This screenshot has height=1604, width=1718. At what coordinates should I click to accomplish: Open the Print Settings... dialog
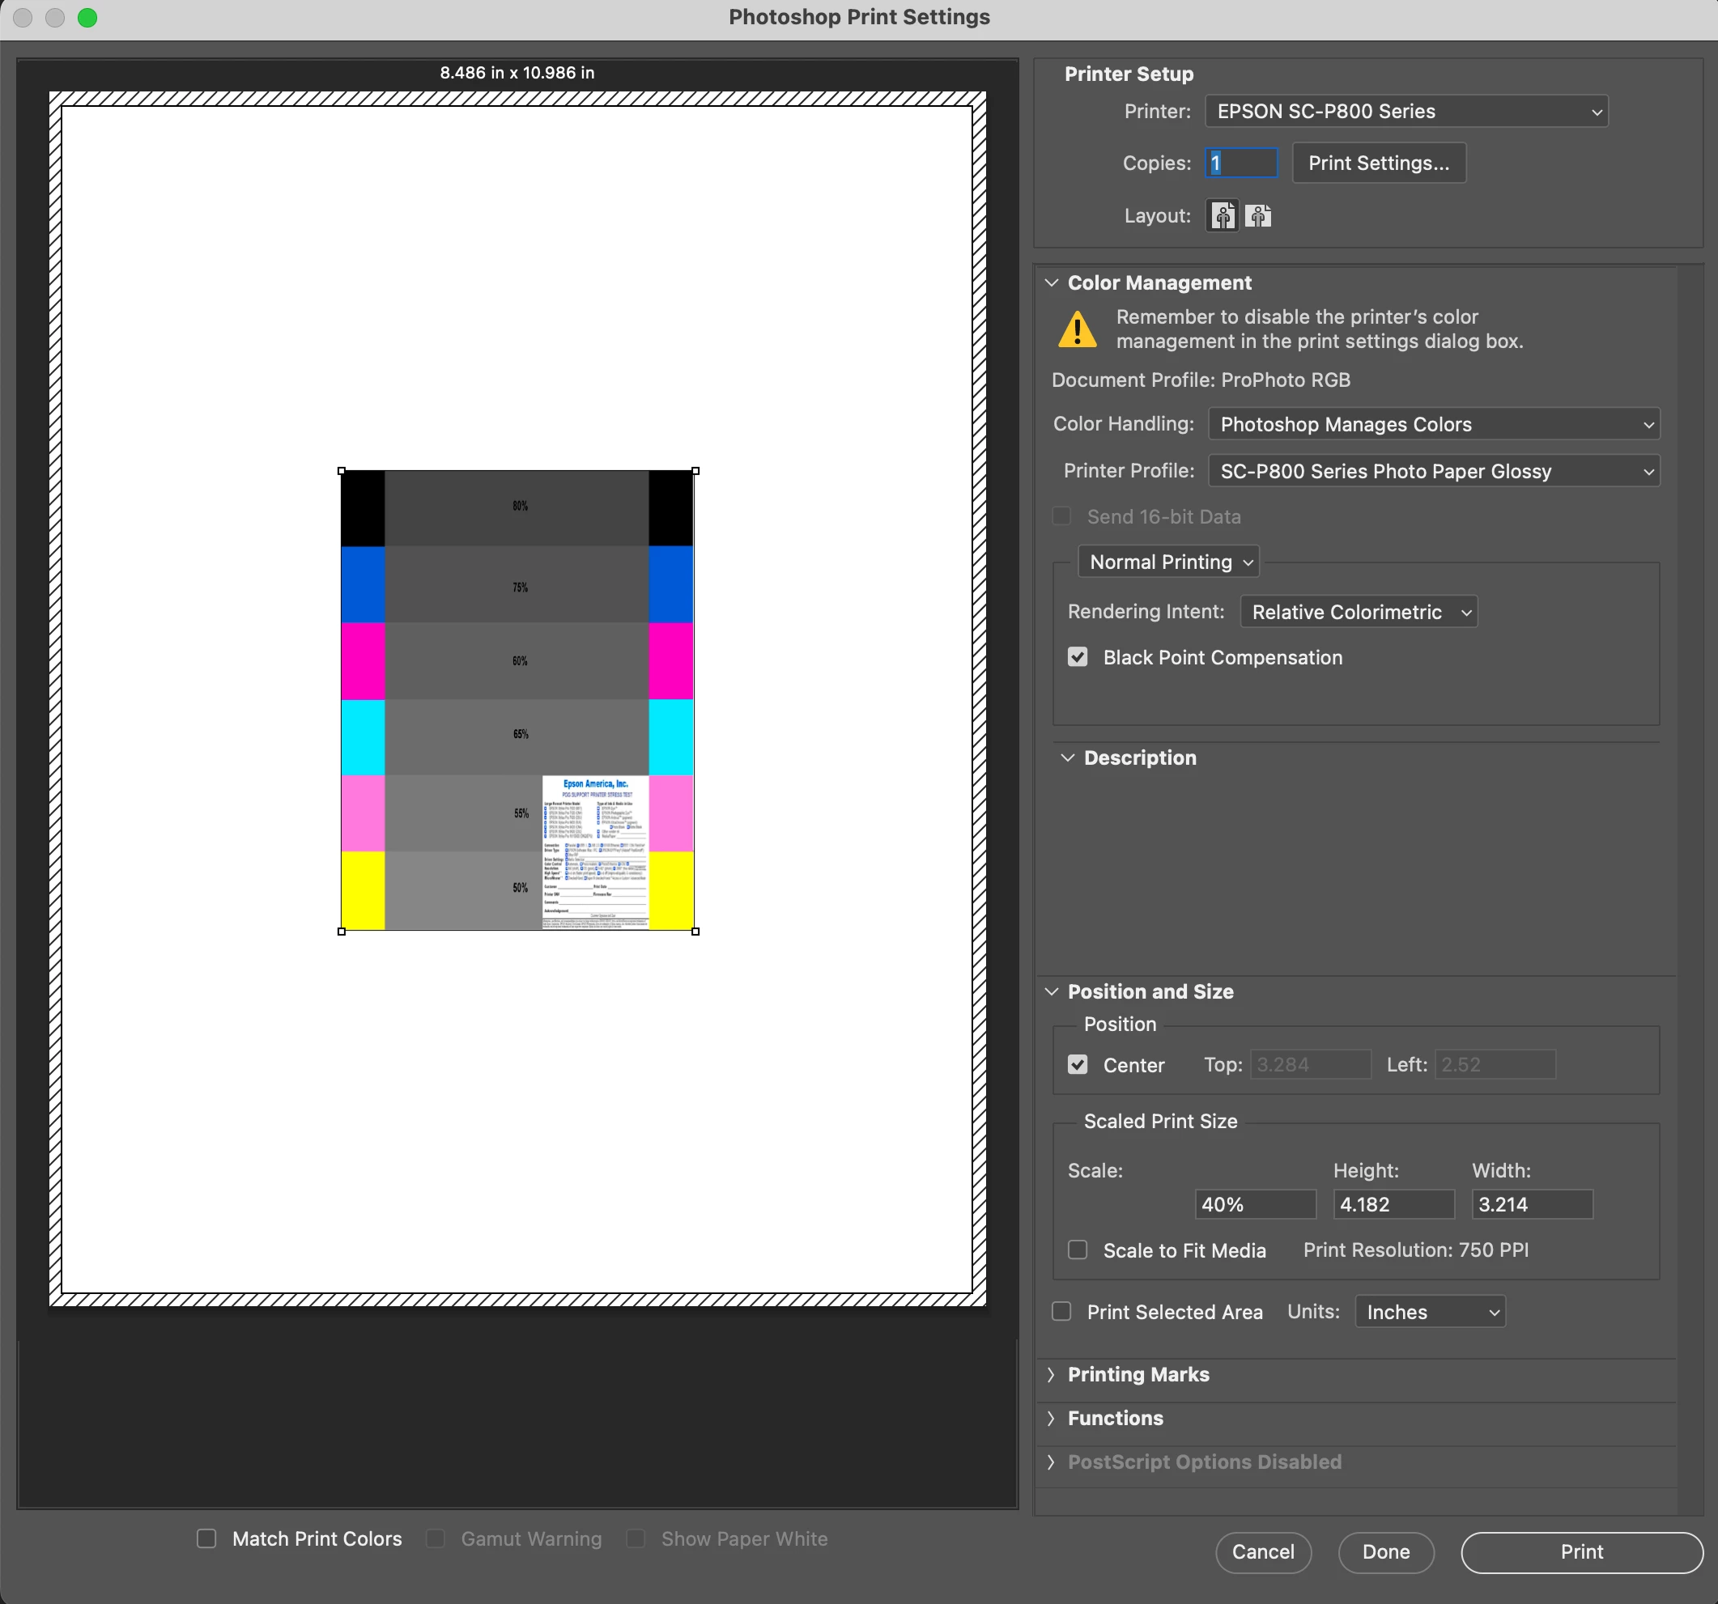(1379, 163)
